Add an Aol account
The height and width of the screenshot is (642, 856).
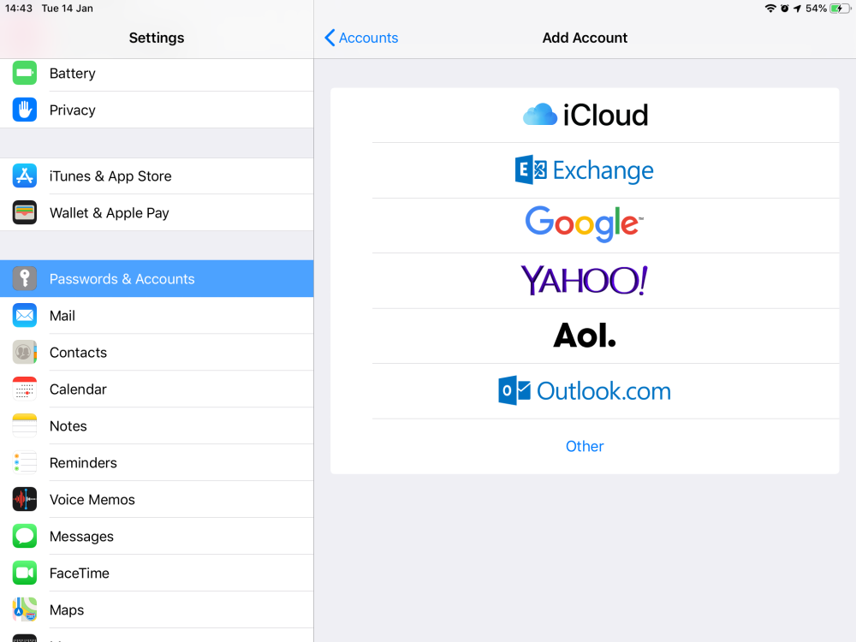click(585, 336)
